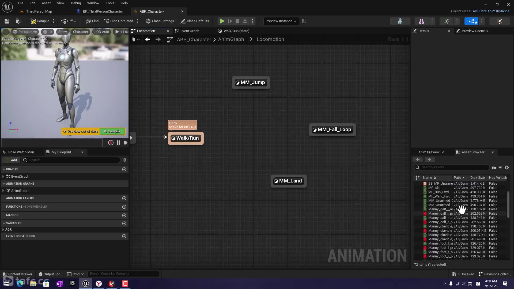
Task: Click the graph back navigation arrow
Action: pyautogui.click(x=148, y=40)
